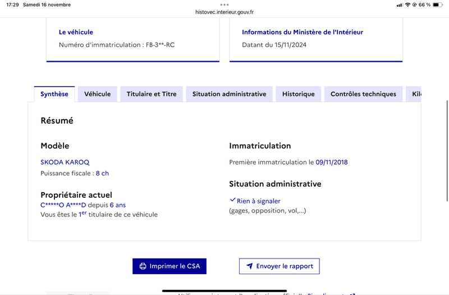Image resolution: width=449 pixels, height=295 pixels.
Task: Click Rien à signaler status text
Action: (x=258, y=201)
